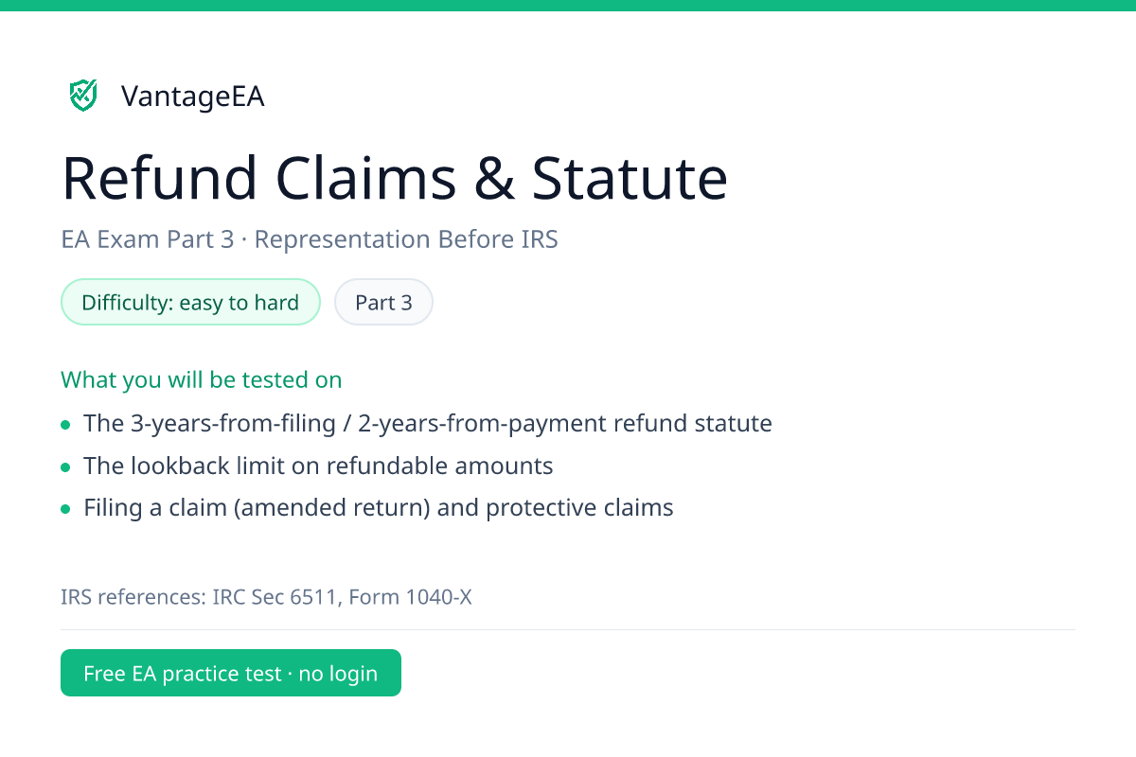Click the Form 1040-X reference
Image resolution: width=1136 pixels, height=757 pixels.
point(410,597)
